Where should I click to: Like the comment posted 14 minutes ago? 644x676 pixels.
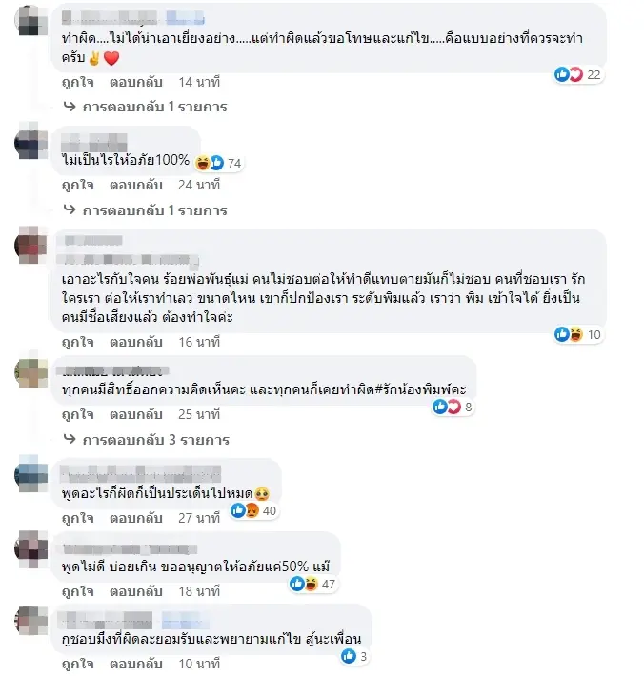coord(78,82)
